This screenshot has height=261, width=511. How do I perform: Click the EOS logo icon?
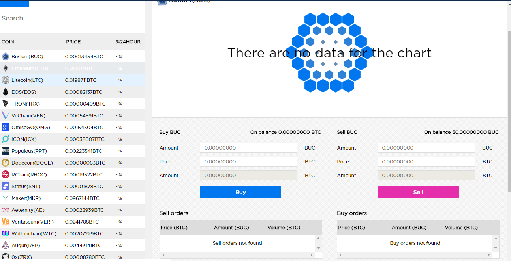coord(6,92)
